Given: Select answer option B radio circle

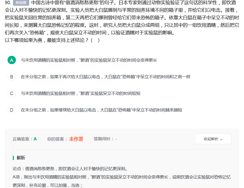Looking at the screenshot, I should (12, 77).
